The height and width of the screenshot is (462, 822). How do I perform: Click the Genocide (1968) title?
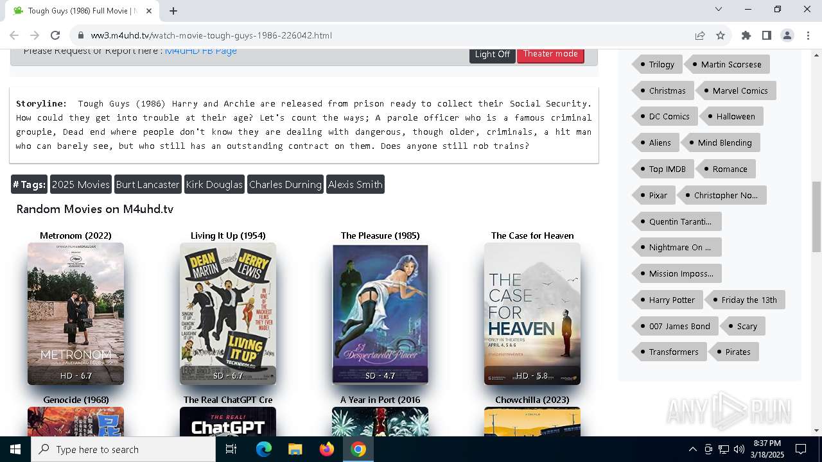point(76,400)
